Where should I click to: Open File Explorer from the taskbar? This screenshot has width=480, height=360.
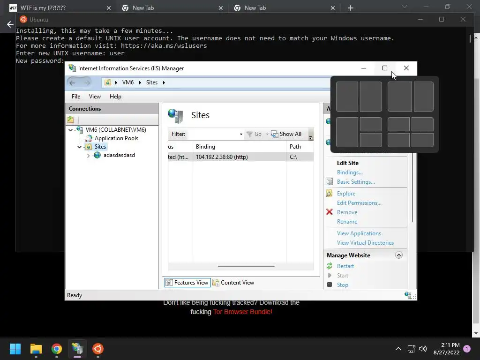point(36,349)
